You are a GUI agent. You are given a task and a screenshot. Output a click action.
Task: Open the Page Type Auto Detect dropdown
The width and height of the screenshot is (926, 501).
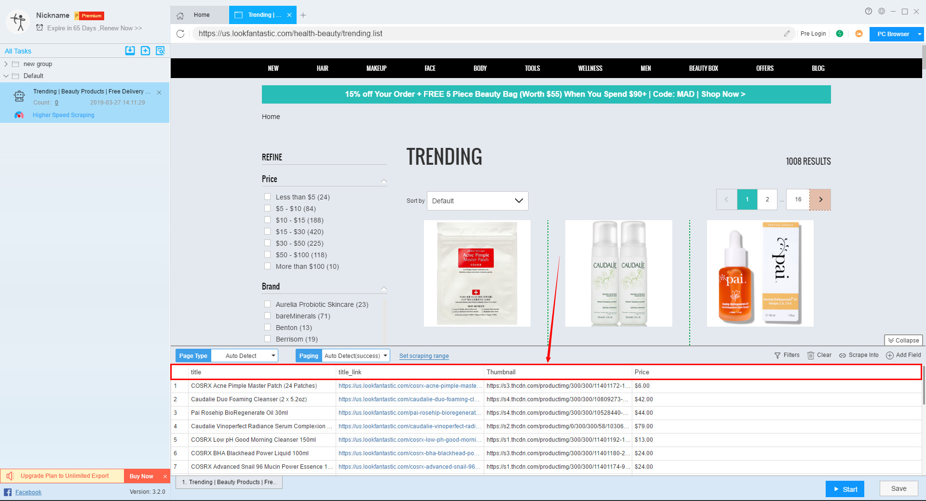[245, 356]
